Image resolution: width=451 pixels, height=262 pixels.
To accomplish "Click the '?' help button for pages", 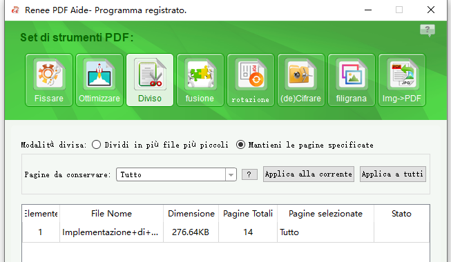I will [249, 174].
